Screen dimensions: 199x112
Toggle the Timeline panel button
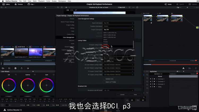point(19,4)
